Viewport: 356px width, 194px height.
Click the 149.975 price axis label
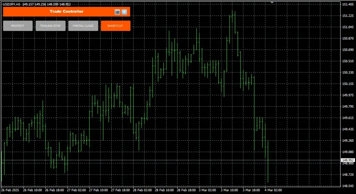click(348, 95)
